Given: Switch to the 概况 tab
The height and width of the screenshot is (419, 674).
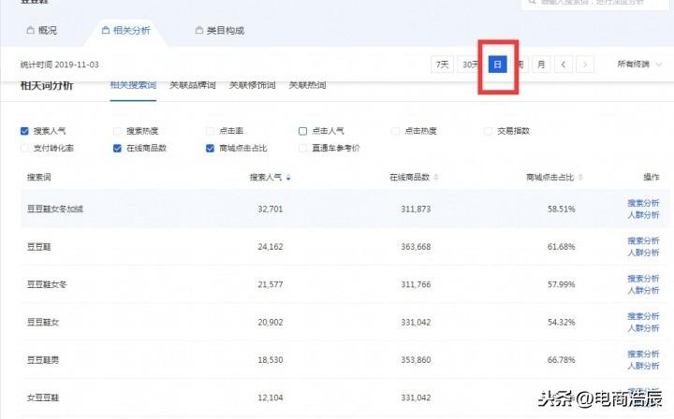Looking at the screenshot, I should 42,31.
